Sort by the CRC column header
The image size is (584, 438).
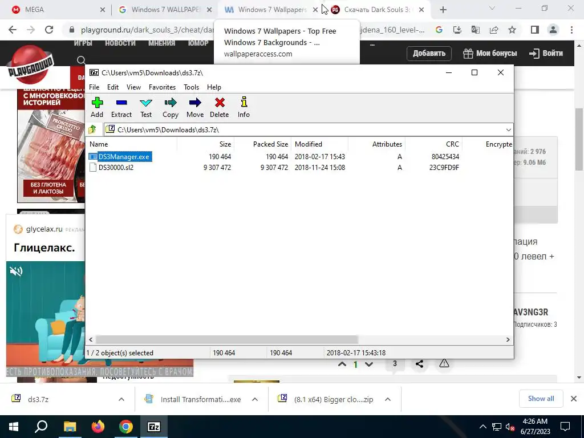pyautogui.click(x=433, y=144)
